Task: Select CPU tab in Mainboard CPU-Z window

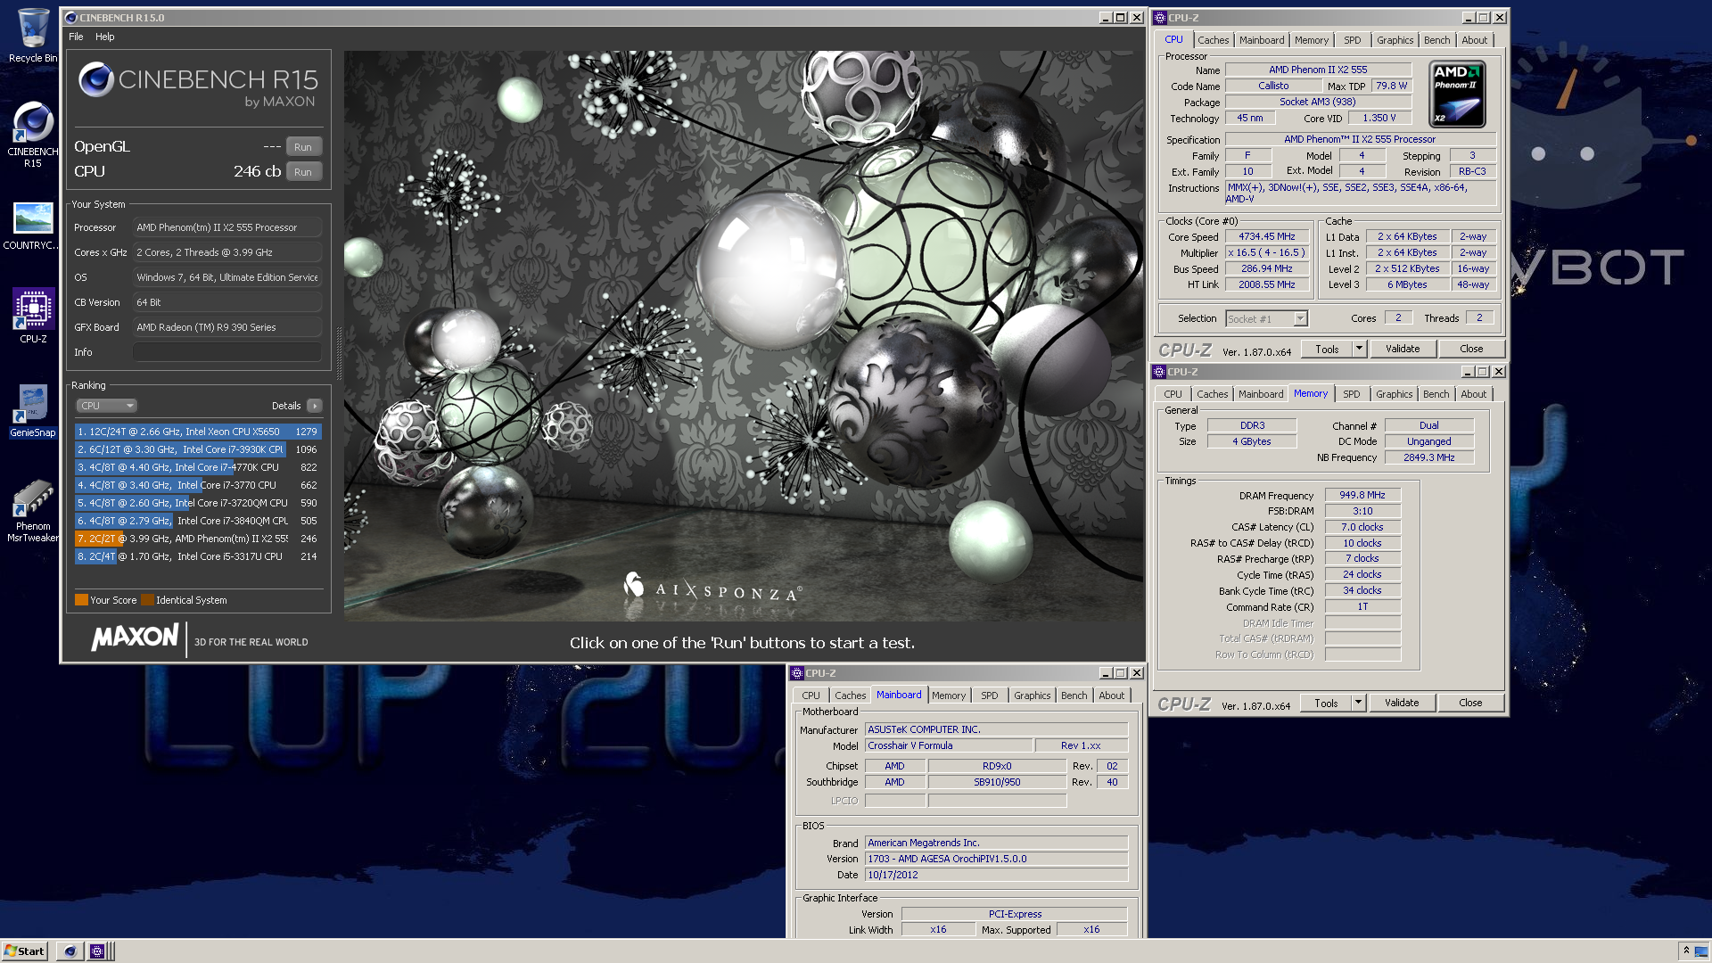Action: 811,695
